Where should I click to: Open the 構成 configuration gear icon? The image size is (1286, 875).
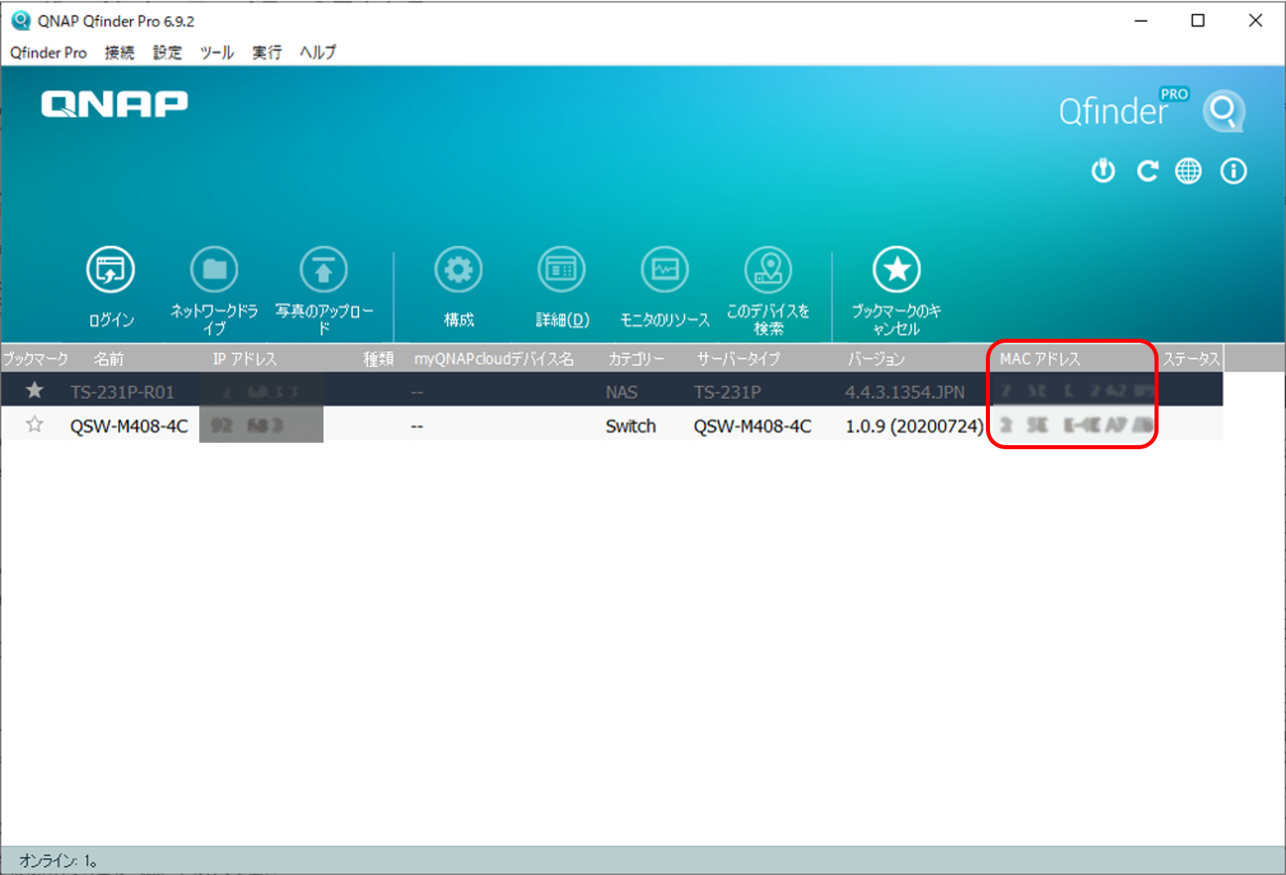(458, 270)
